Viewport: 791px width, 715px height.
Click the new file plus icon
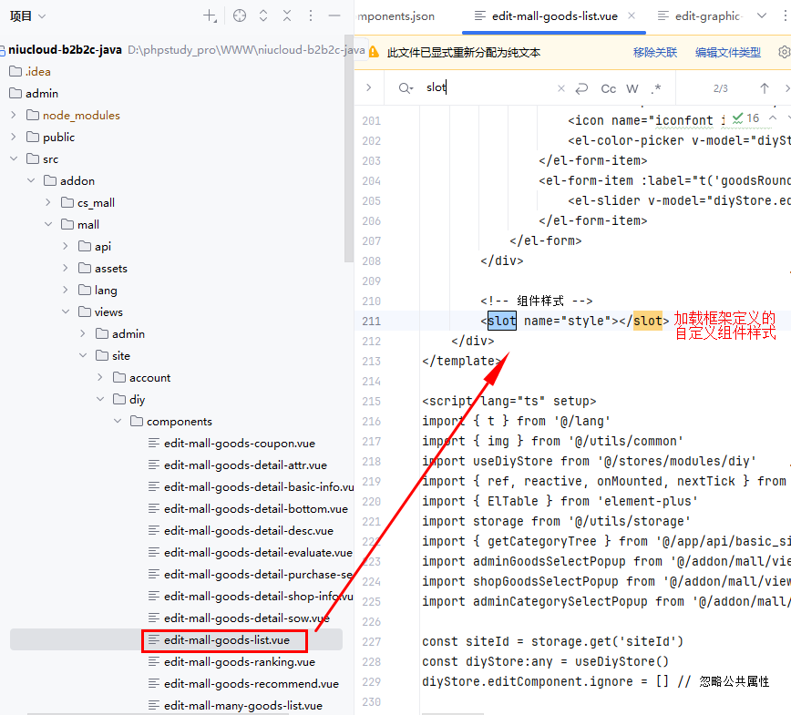210,16
